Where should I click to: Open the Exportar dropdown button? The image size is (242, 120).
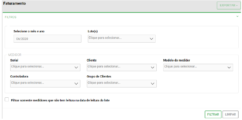(228, 5)
